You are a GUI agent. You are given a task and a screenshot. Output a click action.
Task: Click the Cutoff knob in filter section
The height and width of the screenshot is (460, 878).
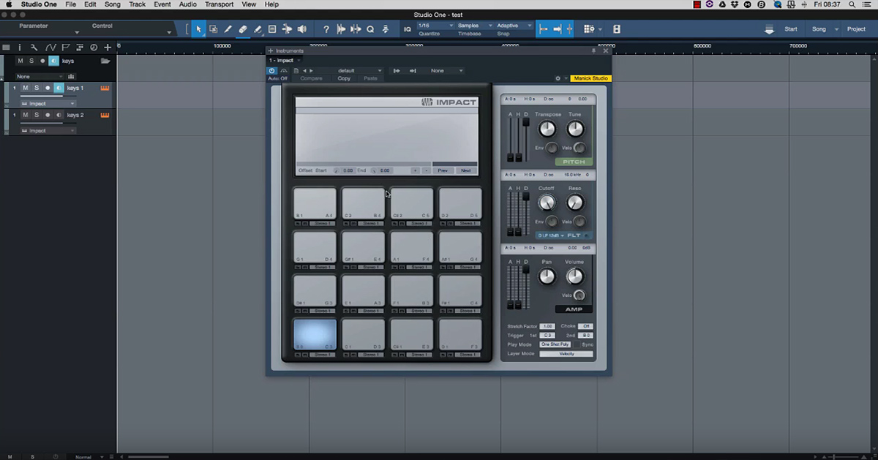coord(547,203)
